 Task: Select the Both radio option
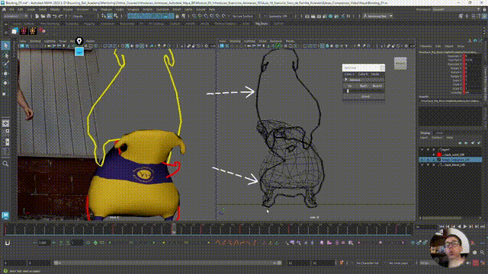[x=363, y=86]
